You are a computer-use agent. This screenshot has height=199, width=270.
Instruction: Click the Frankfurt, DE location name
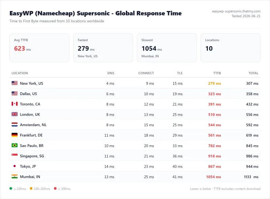(x=31, y=135)
